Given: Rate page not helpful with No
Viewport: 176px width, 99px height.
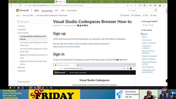Looking at the screenshot, I should point(151,25).
